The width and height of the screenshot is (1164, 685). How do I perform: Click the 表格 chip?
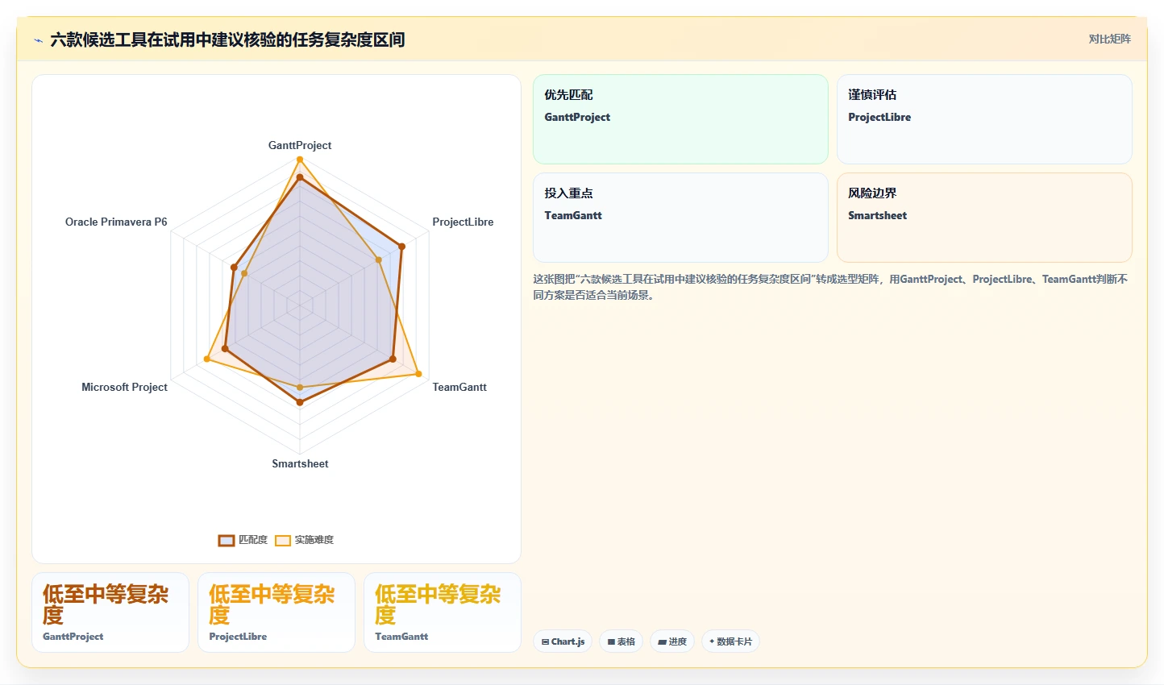point(621,641)
